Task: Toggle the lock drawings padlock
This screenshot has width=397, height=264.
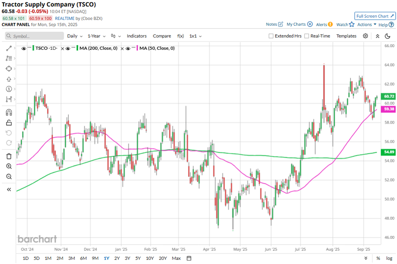Action: click(x=9, y=123)
